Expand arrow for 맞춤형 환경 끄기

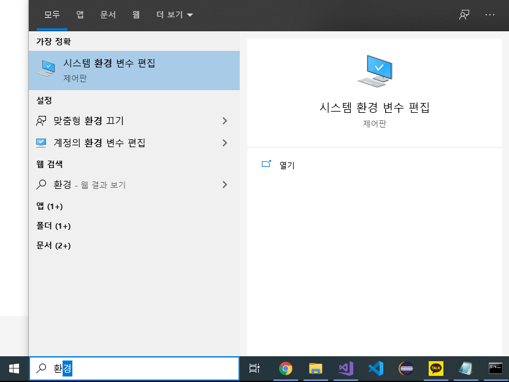(224, 121)
